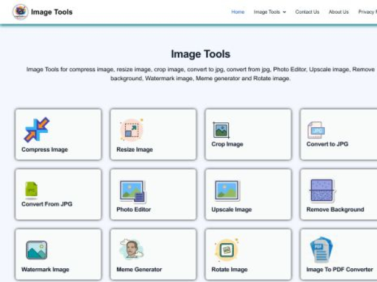This screenshot has height=282, width=377.
Task: Open the Remove Background link text
Action: [335, 209]
